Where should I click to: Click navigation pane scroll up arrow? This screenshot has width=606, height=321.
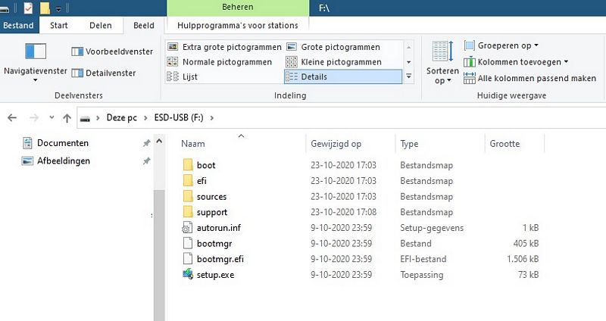click(x=159, y=142)
